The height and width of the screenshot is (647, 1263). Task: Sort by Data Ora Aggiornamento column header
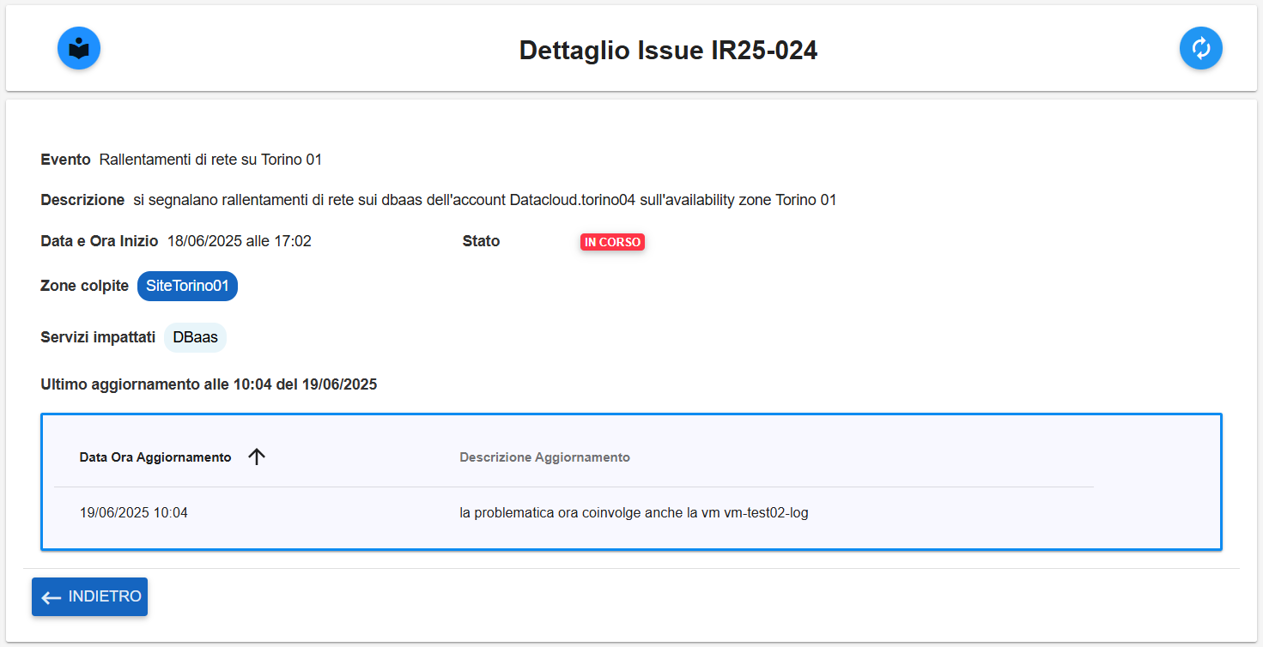[x=155, y=457]
